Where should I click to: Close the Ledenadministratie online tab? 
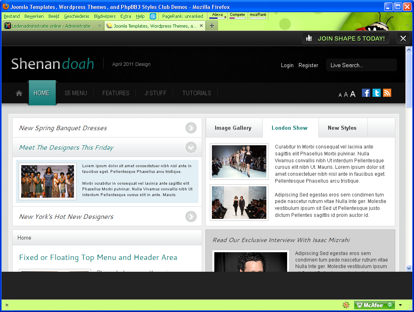click(x=100, y=26)
